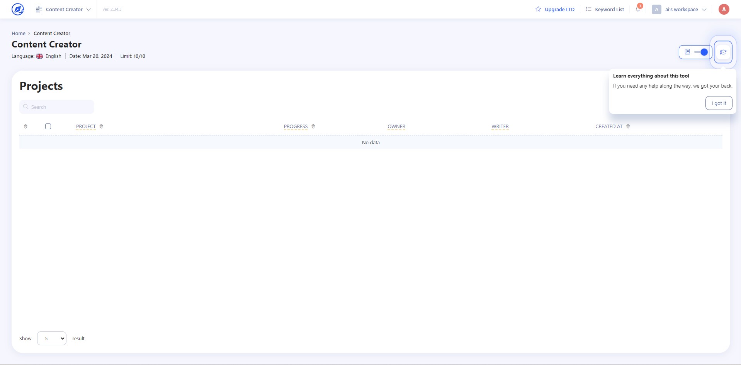Click the app logo icon

[x=18, y=9]
